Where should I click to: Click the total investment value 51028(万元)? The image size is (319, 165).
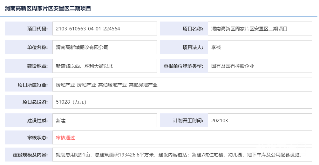(x=71, y=102)
